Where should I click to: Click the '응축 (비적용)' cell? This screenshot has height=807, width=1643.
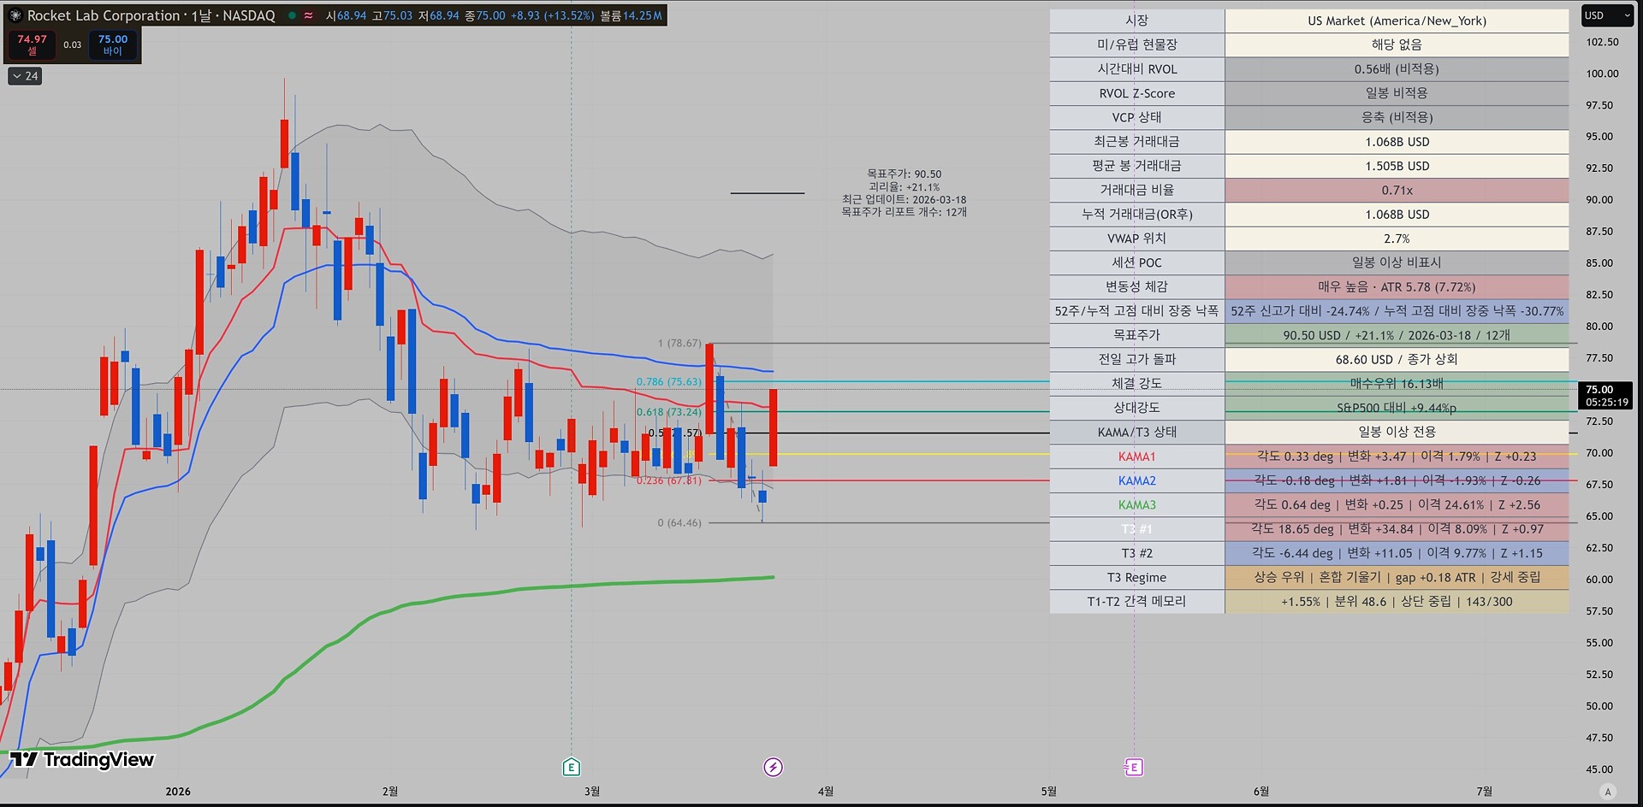(1397, 117)
